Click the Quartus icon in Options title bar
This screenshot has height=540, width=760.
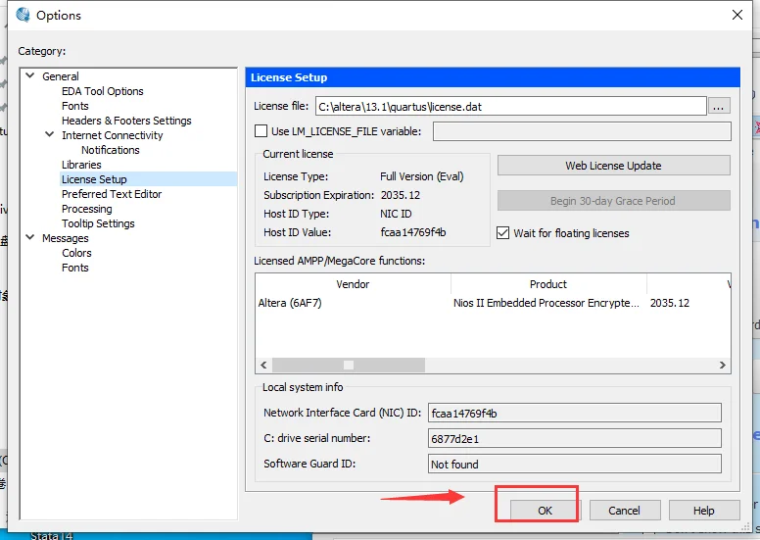point(23,15)
